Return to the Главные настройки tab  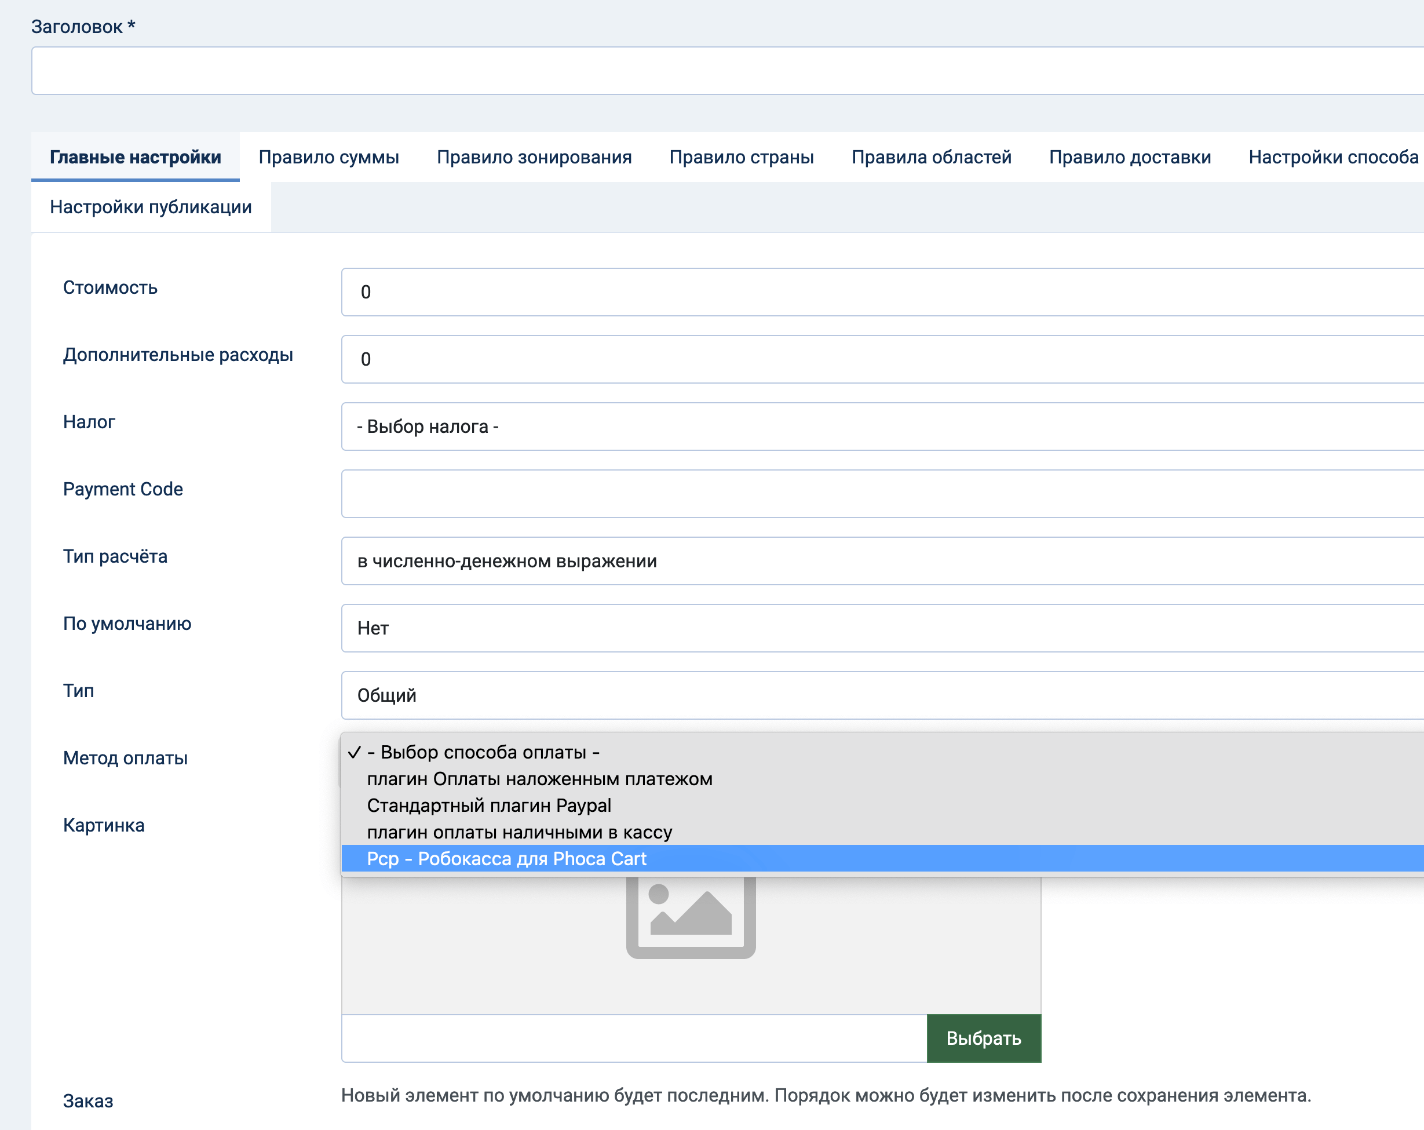click(x=135, y=156)
